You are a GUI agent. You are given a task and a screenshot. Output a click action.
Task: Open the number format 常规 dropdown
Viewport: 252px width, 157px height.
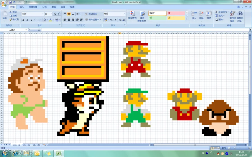point(124,14)
